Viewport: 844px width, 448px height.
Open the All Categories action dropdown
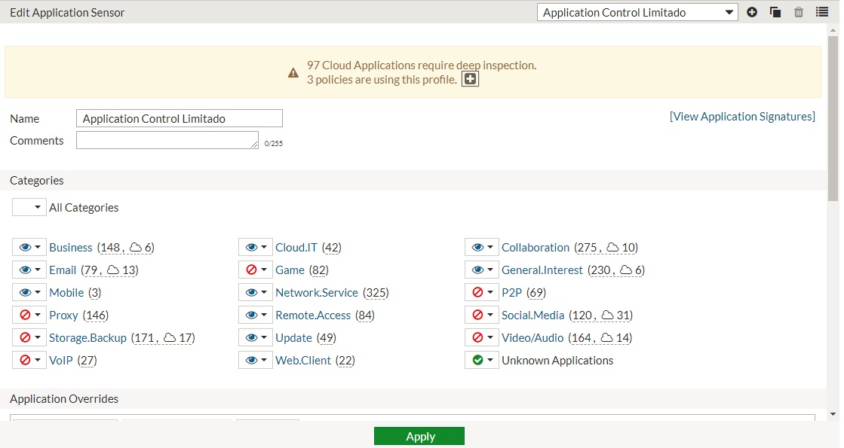29,207
